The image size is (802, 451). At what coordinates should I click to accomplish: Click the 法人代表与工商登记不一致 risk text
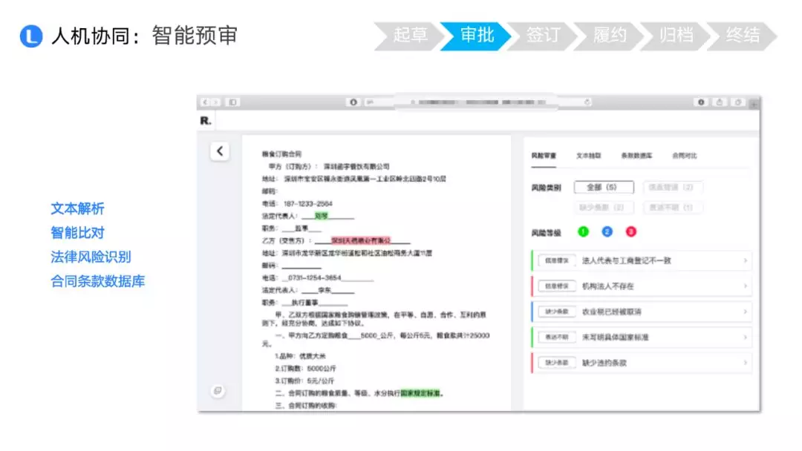tap(627, 261)
